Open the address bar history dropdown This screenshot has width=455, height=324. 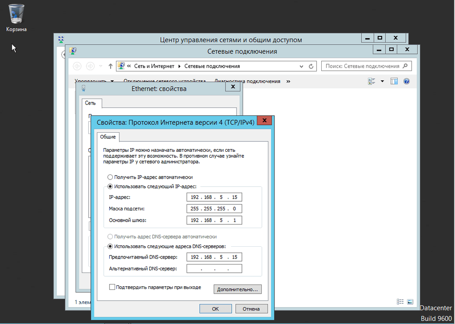(x=302, y=66)
